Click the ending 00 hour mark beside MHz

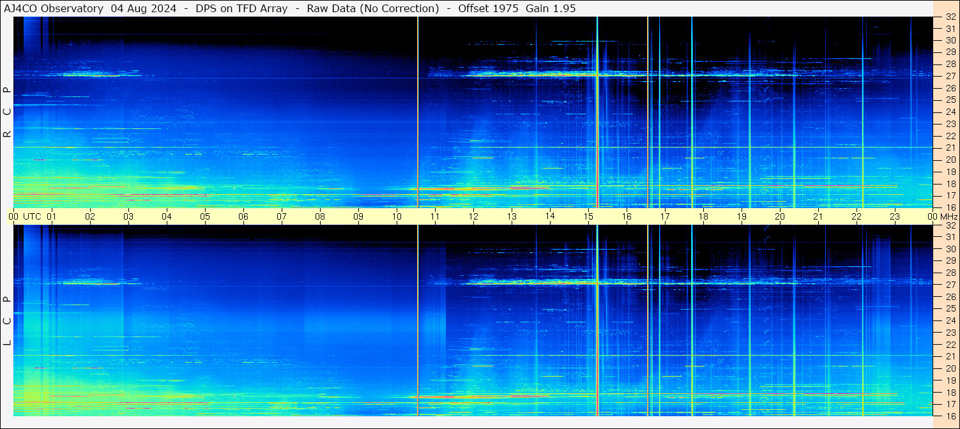point(933,216)
